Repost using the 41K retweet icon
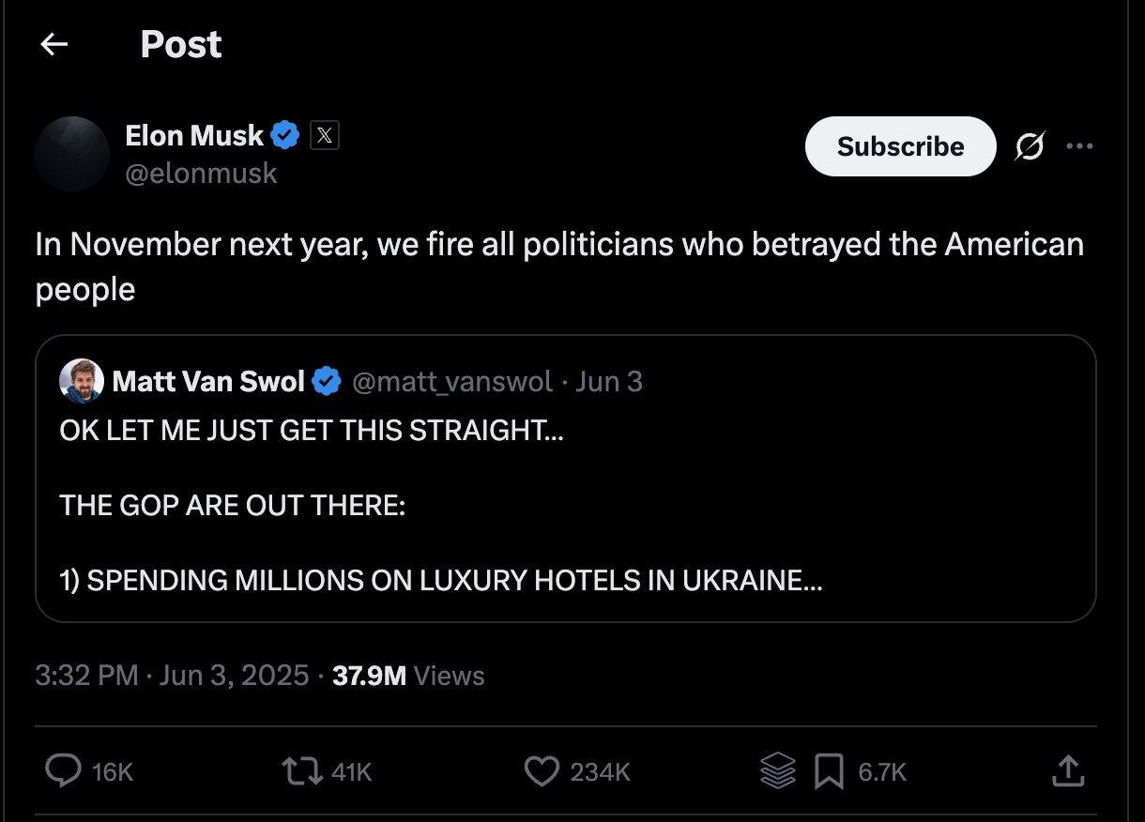 coord(301,771)
